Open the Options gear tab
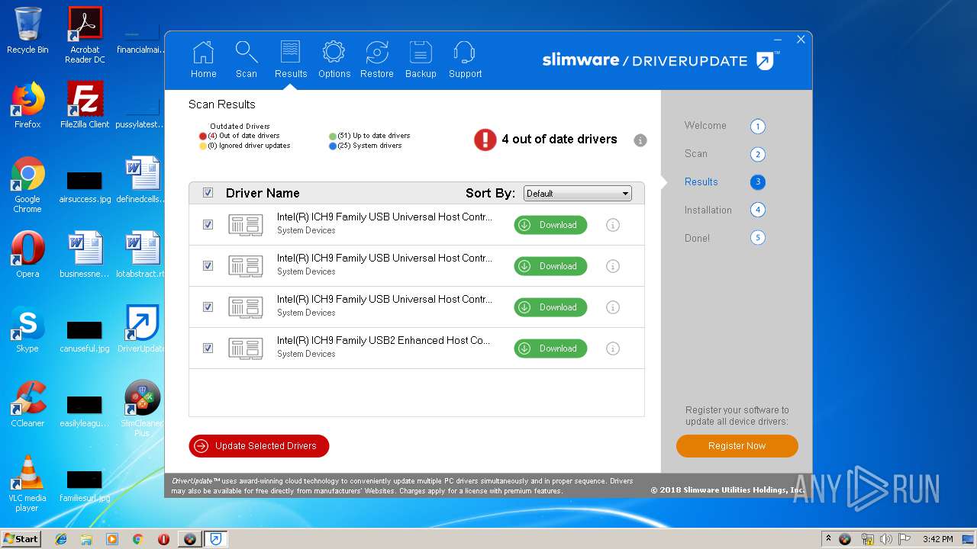This screenshot has width=977, height=549. point(334,60)
